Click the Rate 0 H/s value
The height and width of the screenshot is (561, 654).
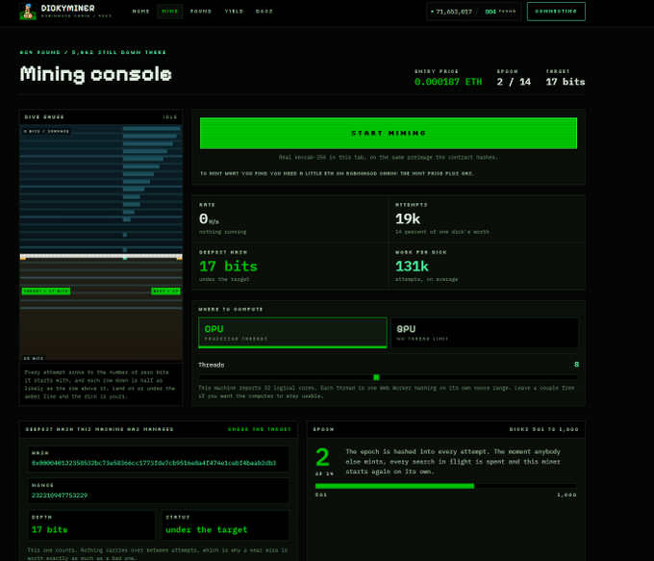pyautogui.click(x=209, y=218)
